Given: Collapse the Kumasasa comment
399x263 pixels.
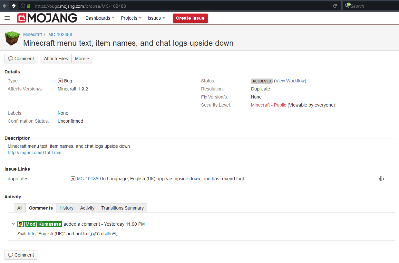Looking at the screenshot, I should (13, 224).
